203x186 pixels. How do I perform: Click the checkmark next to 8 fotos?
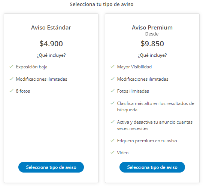11,91
